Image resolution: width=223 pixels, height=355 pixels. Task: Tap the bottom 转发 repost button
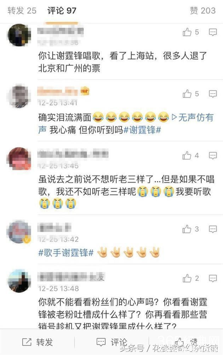38,342
